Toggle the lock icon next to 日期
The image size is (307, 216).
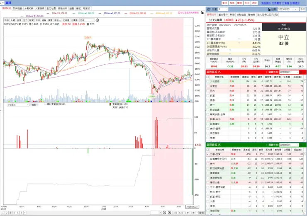pos(269,10)
